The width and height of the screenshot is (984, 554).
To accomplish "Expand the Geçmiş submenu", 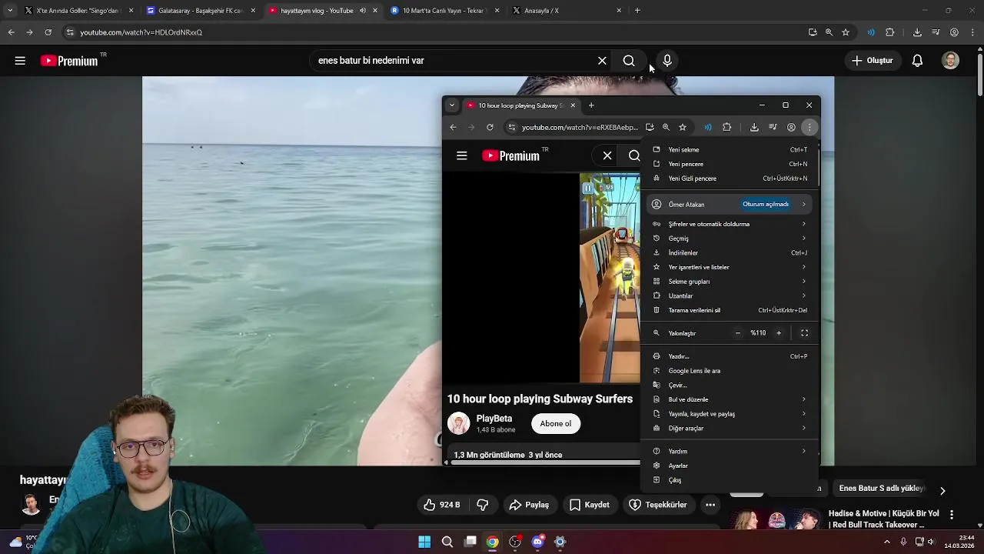I will [x=730, y=239].
